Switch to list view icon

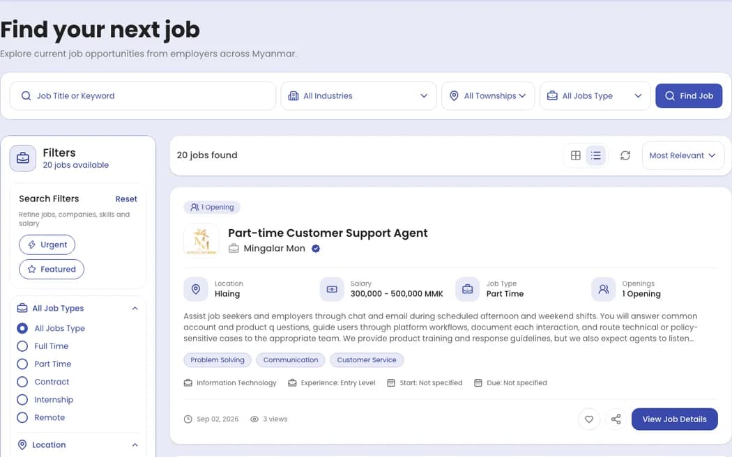595,155
